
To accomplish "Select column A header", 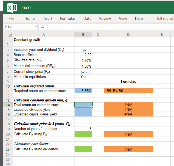I will [44, 35].
